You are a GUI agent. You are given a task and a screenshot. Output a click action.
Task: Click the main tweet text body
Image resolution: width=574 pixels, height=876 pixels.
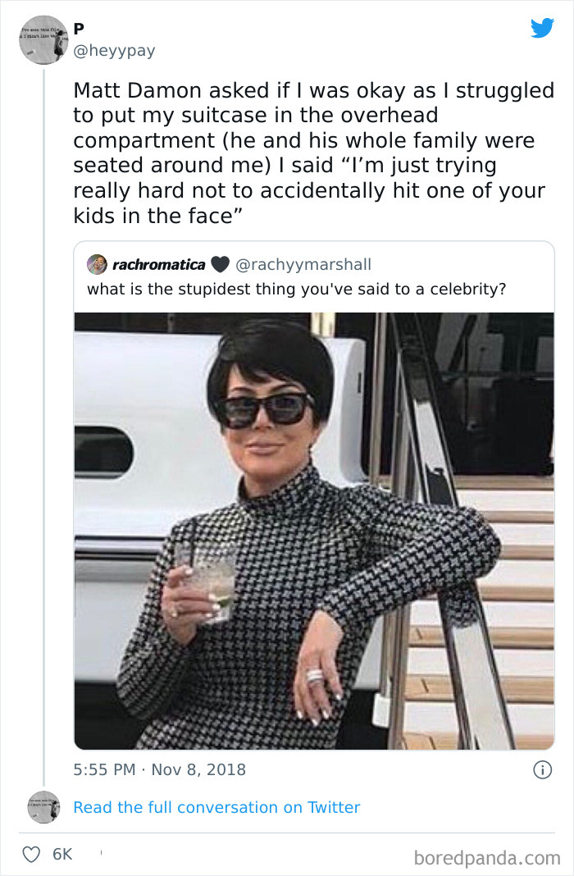point(312,152)
